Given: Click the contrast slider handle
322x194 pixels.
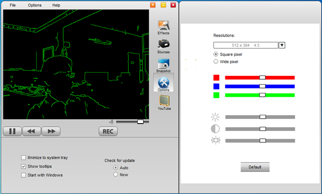Looking at the screenshot, I should [262, 129].
